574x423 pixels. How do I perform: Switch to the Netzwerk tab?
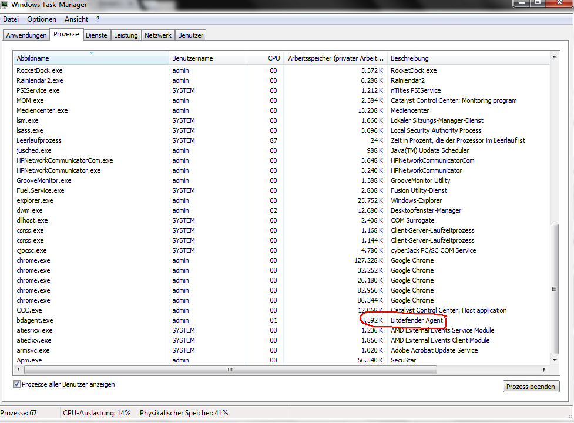[158, 35]
